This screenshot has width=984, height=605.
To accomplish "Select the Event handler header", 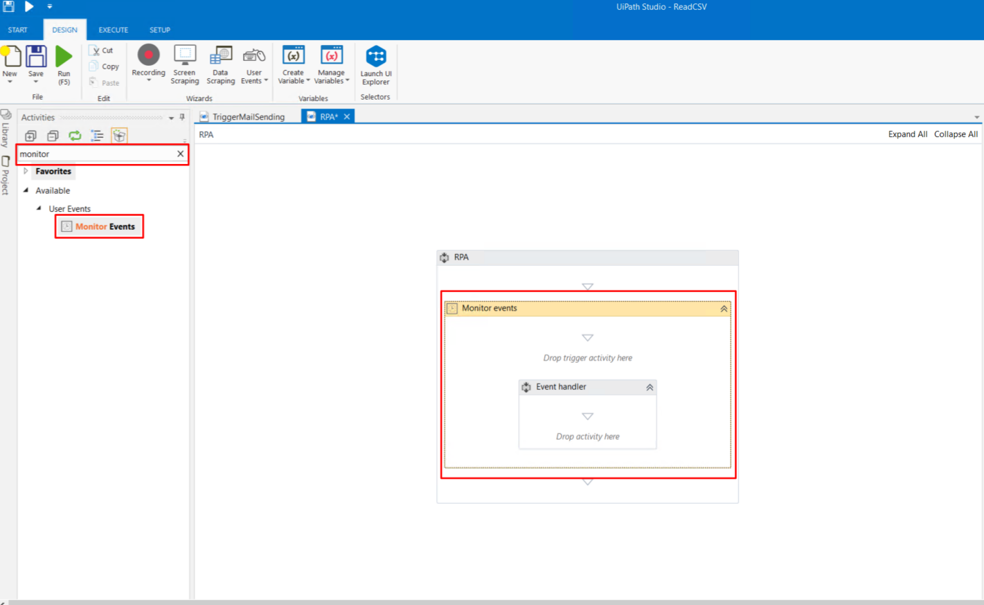I will pyautogui.click(x=588, y=387).
